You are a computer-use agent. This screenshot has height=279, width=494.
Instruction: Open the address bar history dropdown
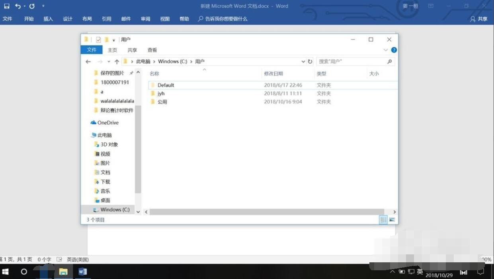pos(303,62)
